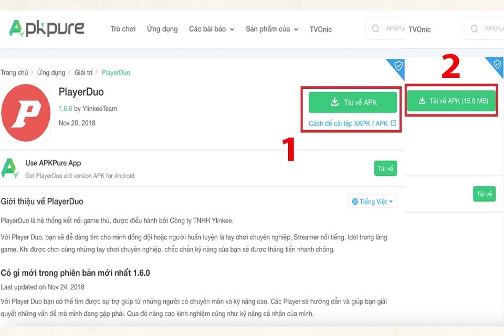504x336 pixels.
Task: Click the Tải về APK green button
Action: coord(353,102)
